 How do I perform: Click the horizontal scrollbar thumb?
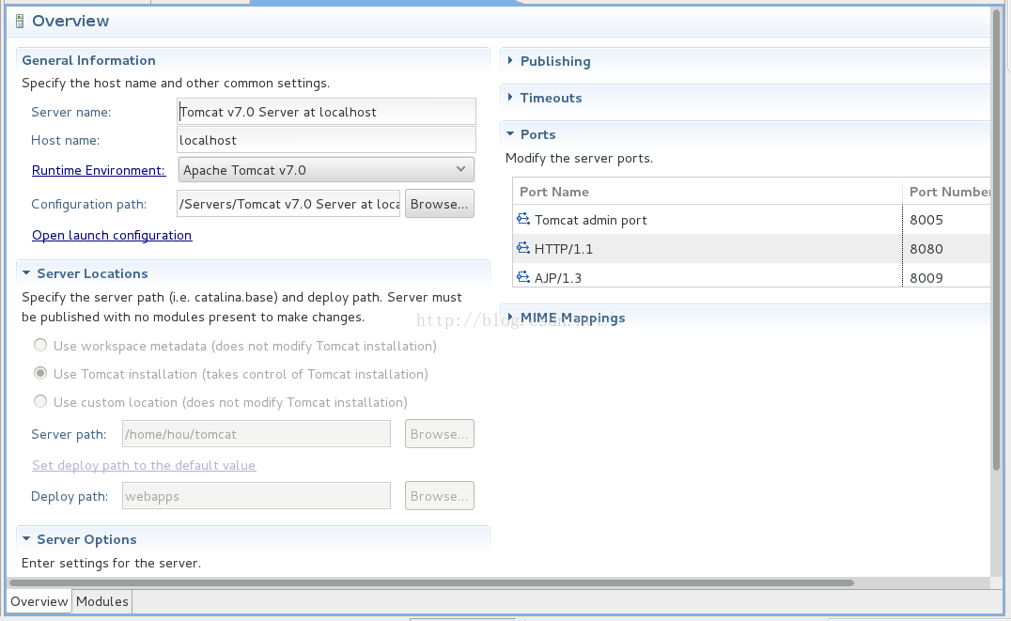click(x=431, y=582)
